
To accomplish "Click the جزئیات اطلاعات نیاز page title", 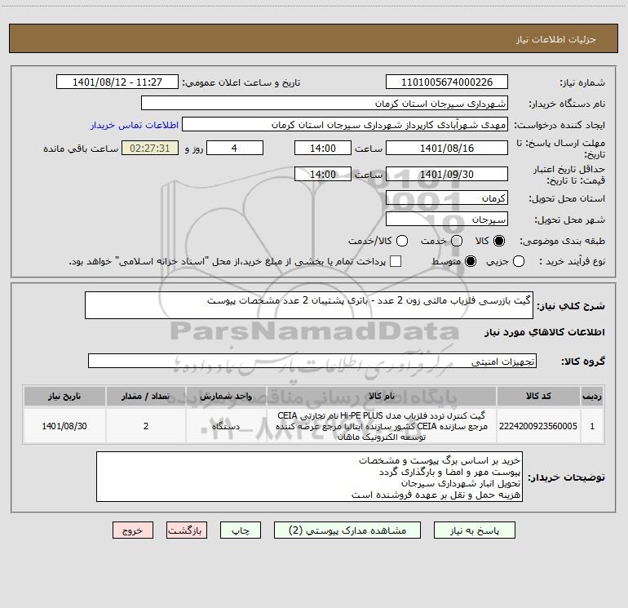I will (556, 39).
